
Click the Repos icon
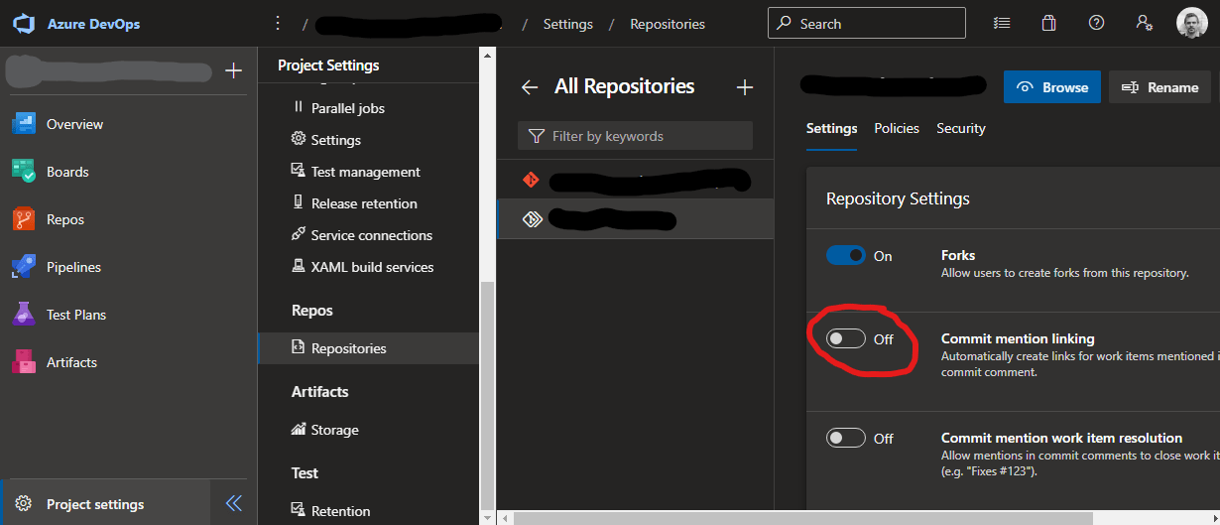tap(24, 219)
